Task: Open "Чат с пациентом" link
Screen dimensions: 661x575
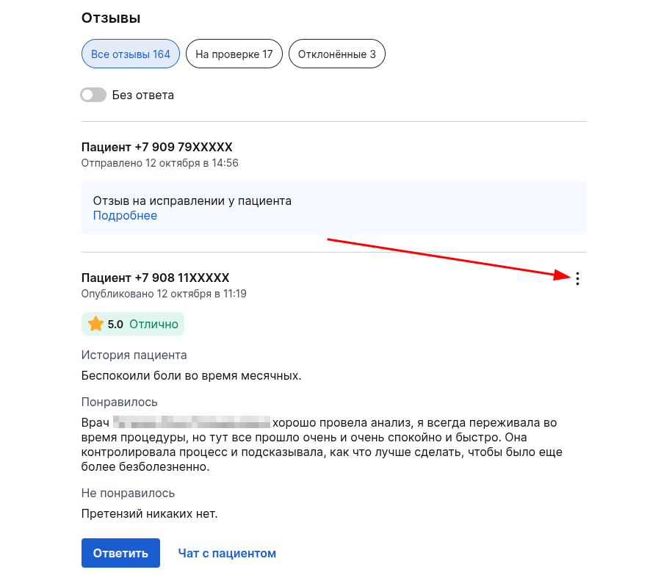Action: pos(227,553)
